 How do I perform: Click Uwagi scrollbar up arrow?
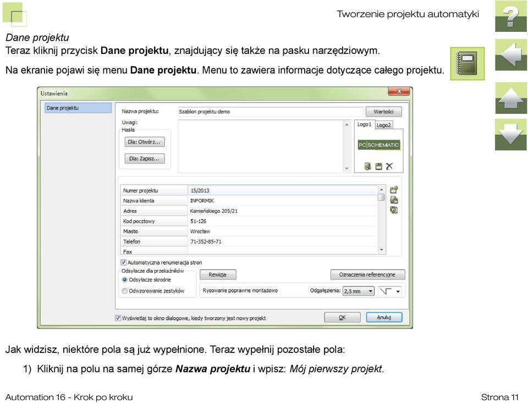click(x=347, y=125)
